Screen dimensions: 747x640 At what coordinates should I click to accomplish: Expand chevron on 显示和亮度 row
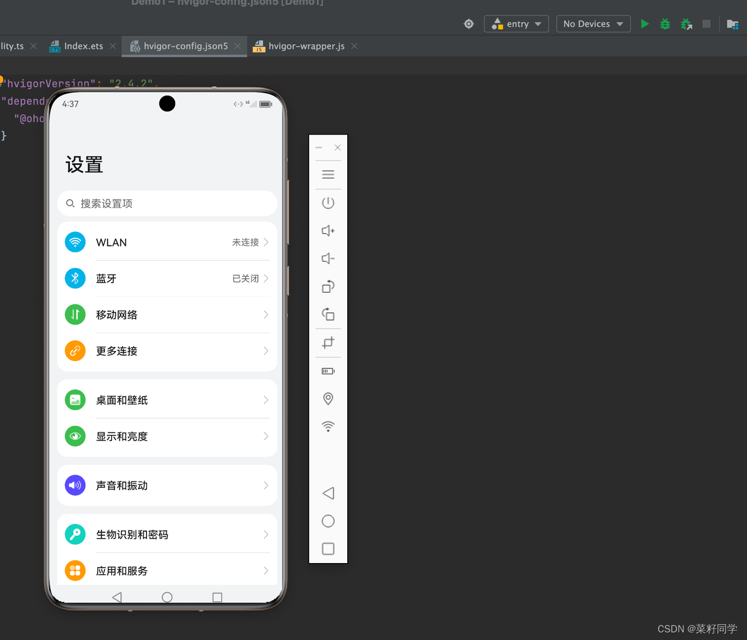(266, 436)
